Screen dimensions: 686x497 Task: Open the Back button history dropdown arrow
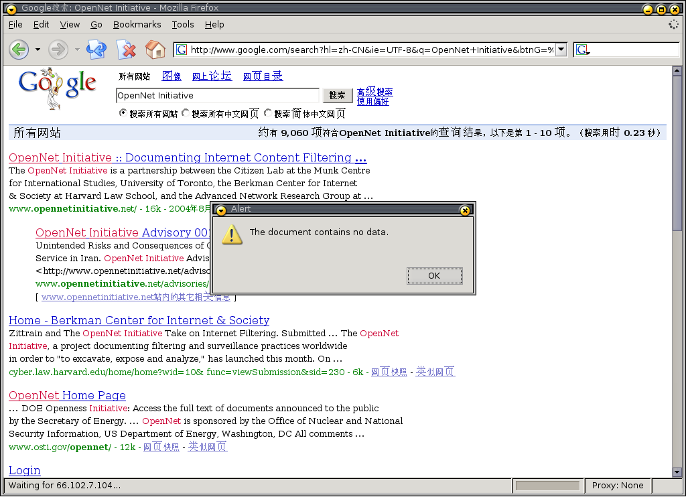[x=38, y=50]
